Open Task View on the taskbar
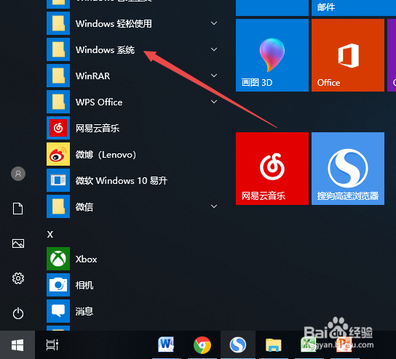 coord(52,345)
